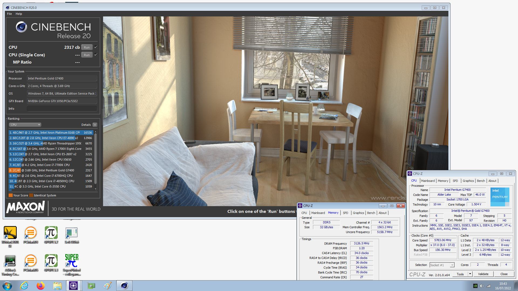The image size is (518, 291).
Task: Run the CPU (Single Core) benchmark
Action: click(x=87, y=55)
